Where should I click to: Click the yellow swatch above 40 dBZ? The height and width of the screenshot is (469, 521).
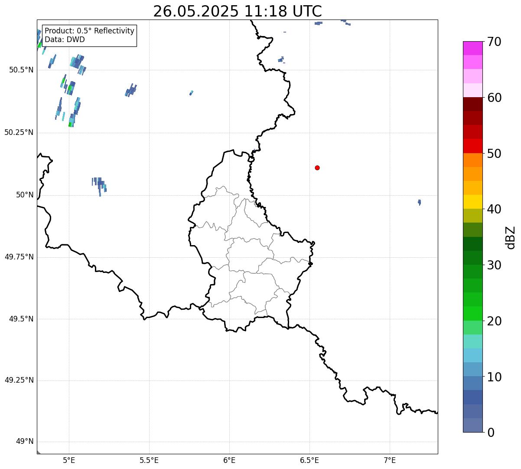[x=472, y=202]
